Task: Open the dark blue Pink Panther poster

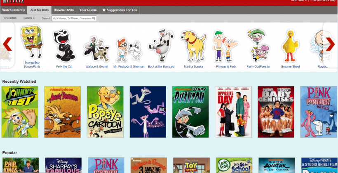Action: pos(148,112)
